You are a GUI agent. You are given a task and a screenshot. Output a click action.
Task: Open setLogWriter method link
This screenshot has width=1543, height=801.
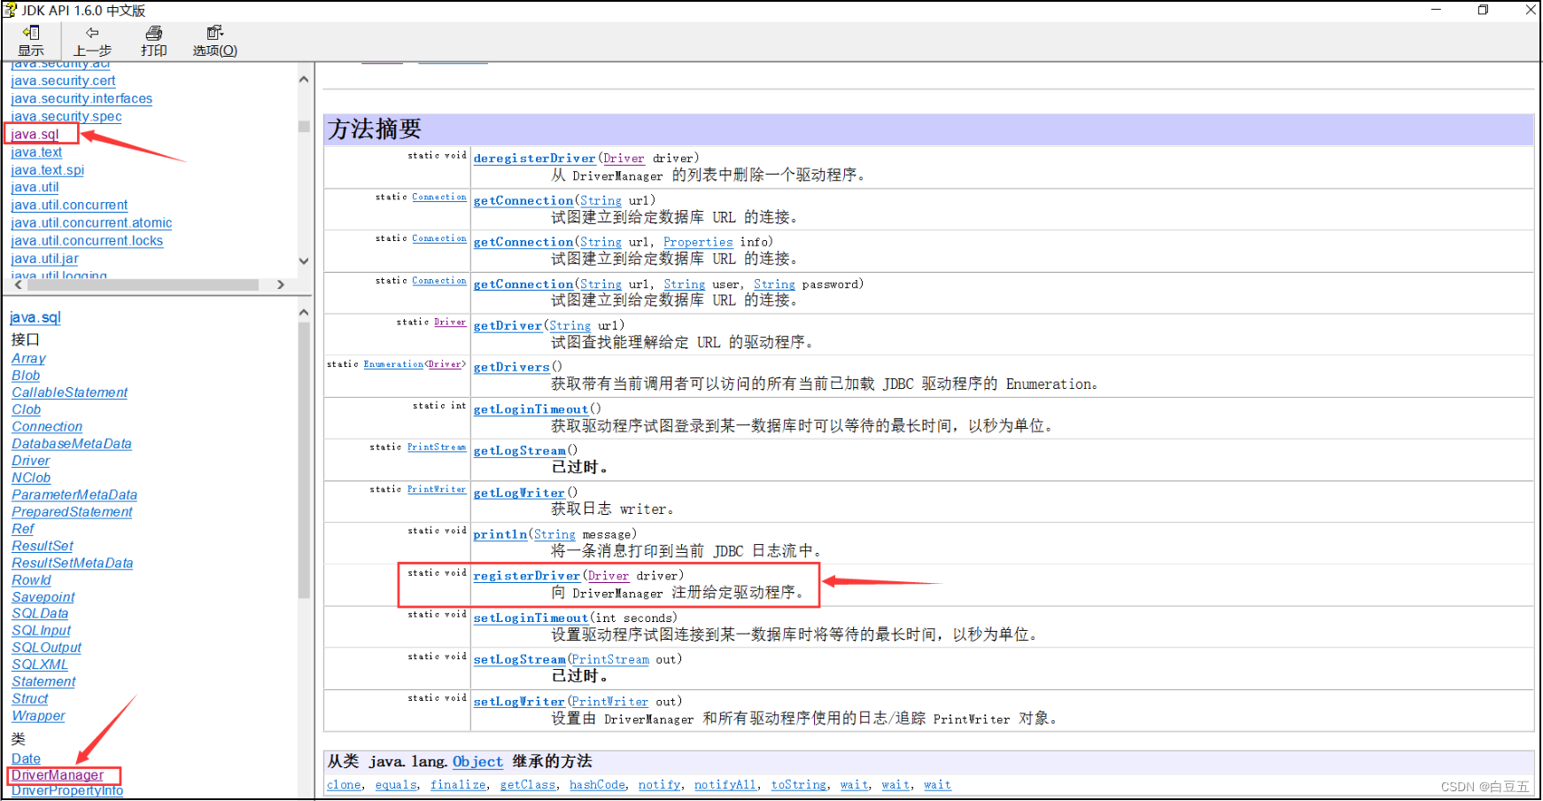(x=519, y=702)
